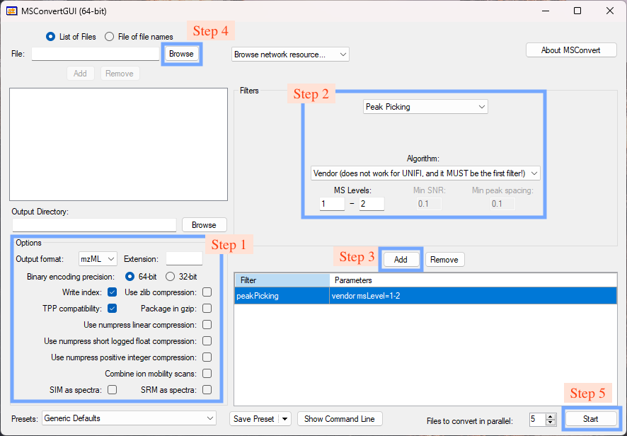Check "SRM as spectra"
The image size is (627, 436).
[207, 389]
